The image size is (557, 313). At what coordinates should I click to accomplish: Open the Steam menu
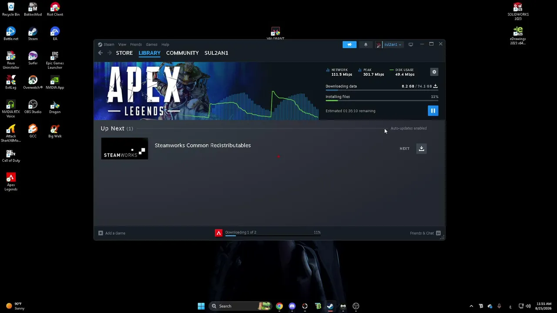coord(106,44)
